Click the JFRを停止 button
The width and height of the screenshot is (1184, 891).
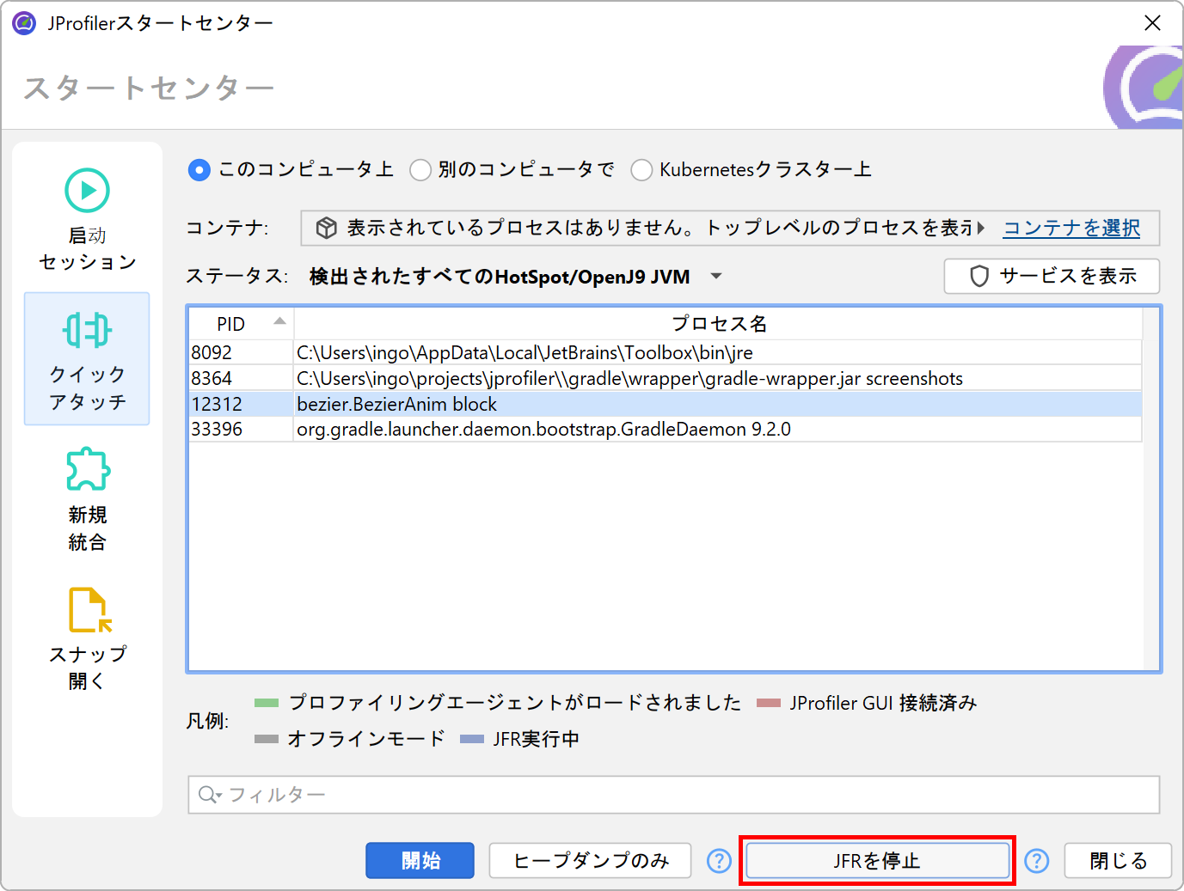tap(877, 861)
